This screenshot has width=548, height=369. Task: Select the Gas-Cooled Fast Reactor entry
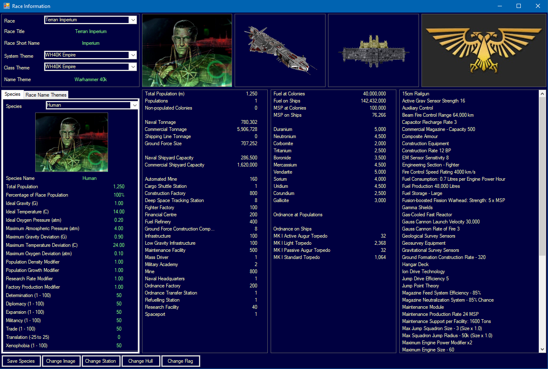tap(469, 215)
